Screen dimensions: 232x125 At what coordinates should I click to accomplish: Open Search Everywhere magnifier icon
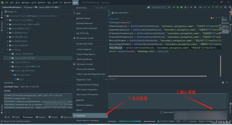[230, 7]
